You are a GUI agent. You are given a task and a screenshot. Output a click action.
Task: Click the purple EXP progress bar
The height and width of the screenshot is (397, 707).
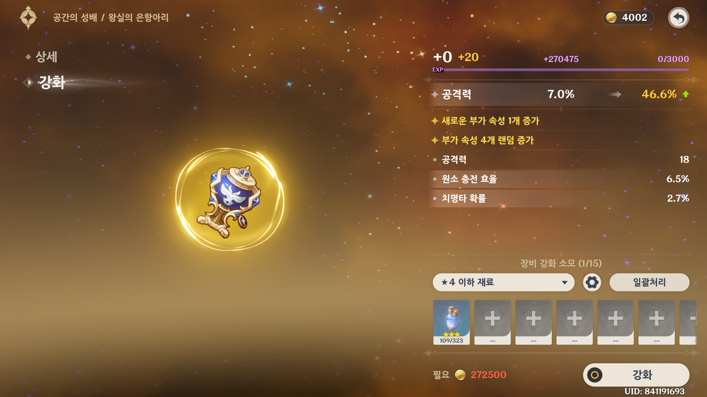(x=566, y=70)
